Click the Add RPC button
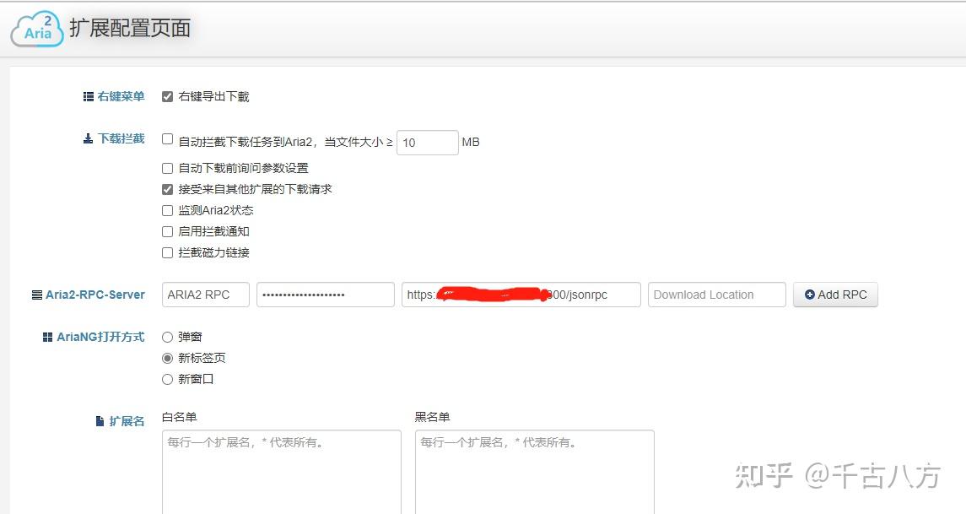Viewport: 966px width, 514px height. click(835, 294)
